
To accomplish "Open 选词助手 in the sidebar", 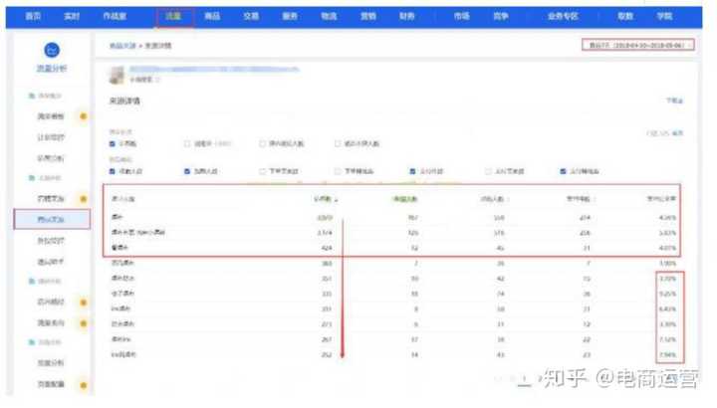I will 51,262.
